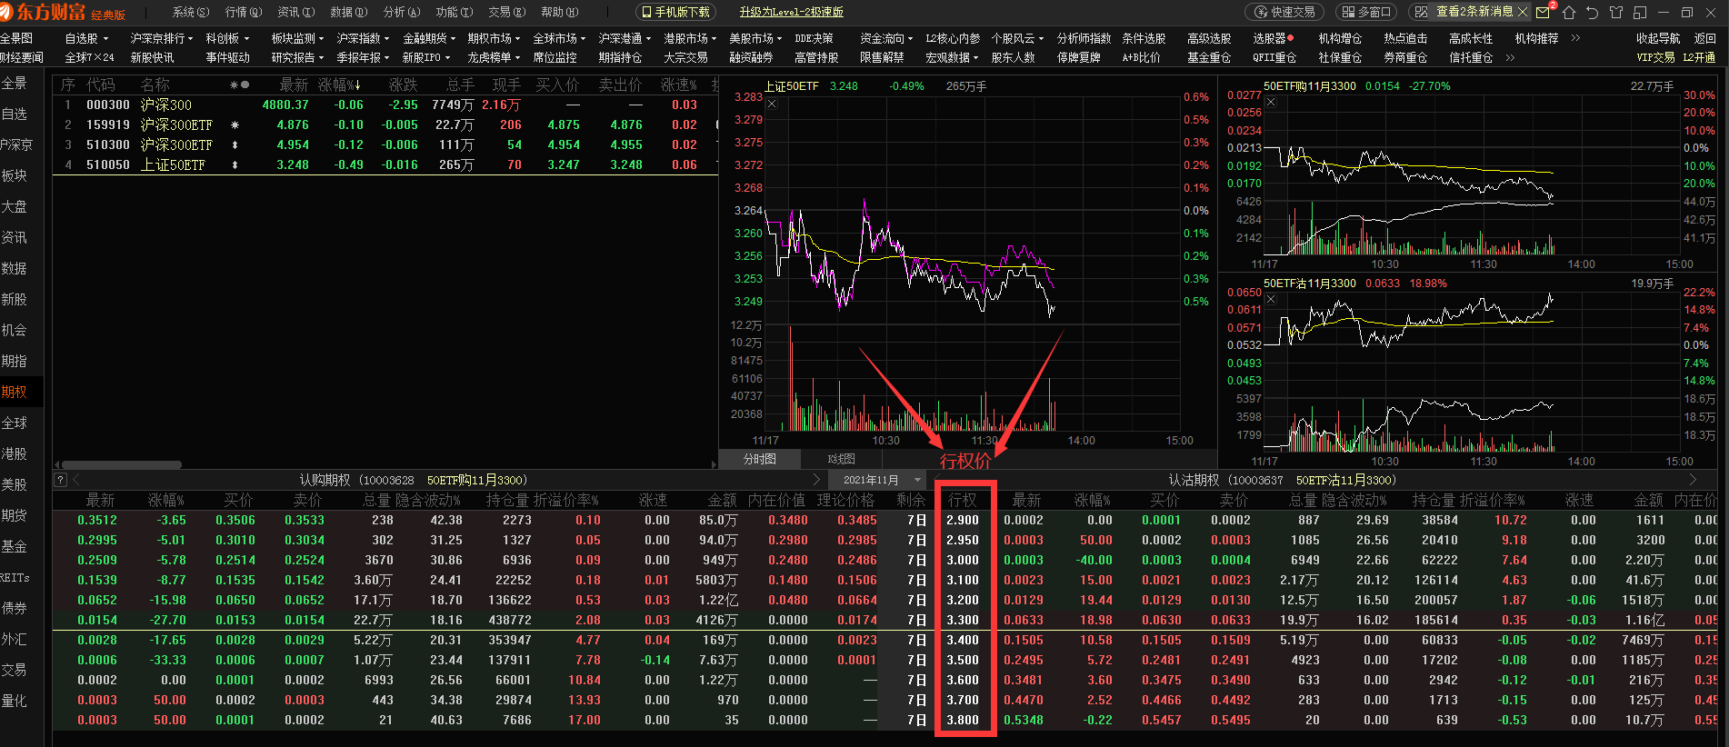
Task: Click the horizontal scrollbar under the stock list
Action: click(x=122, y=464)
